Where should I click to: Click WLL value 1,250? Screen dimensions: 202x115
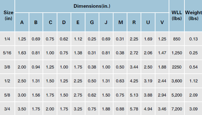[x=177, y=53]
